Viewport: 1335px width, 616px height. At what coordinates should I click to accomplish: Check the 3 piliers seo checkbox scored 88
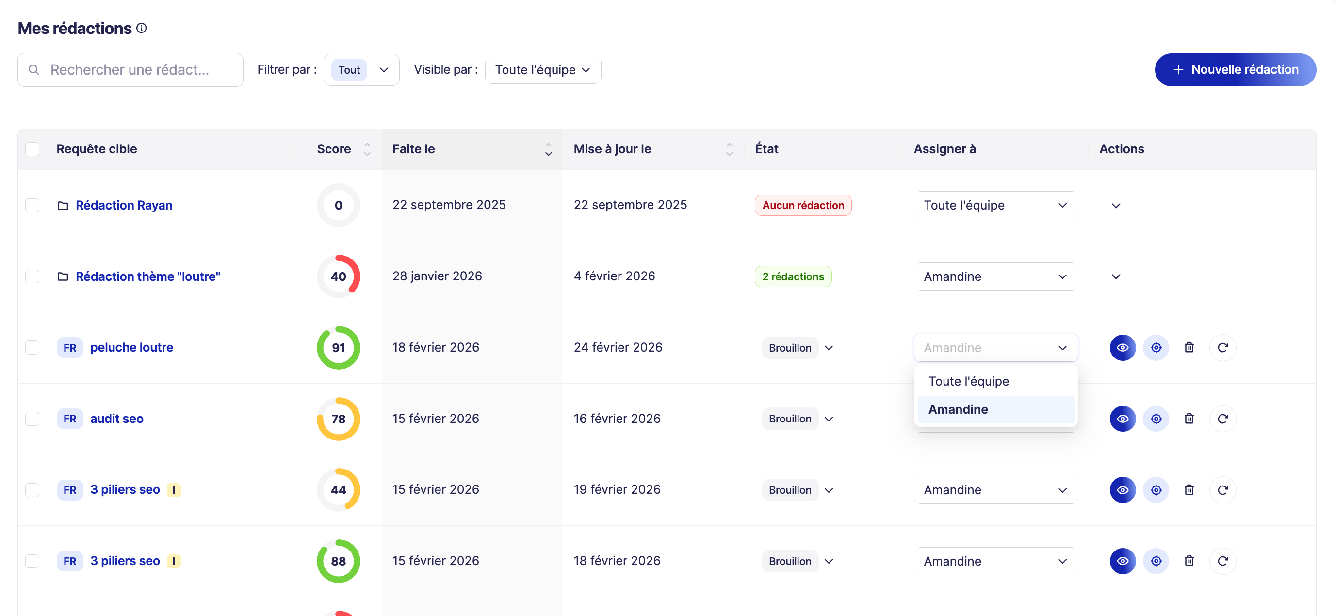pos(32,561)
